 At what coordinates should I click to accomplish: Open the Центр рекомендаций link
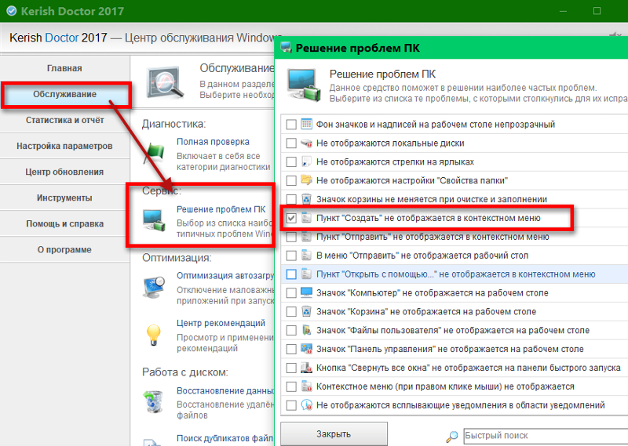click(x=221, y=323)
